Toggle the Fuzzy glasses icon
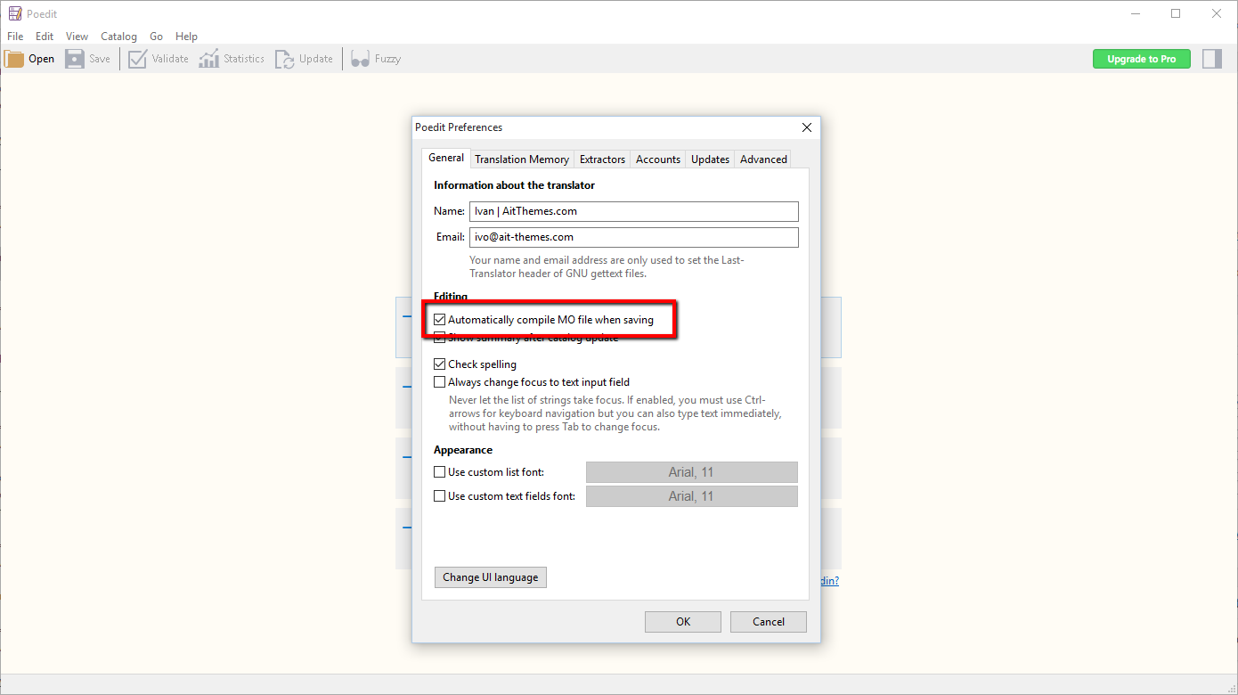 click(360, 59)
